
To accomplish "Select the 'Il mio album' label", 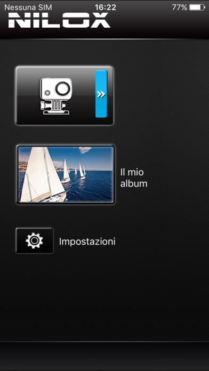I will [x=134, y=178].
